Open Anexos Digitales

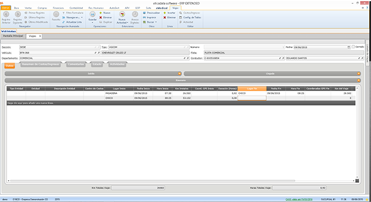click(135, 17)
